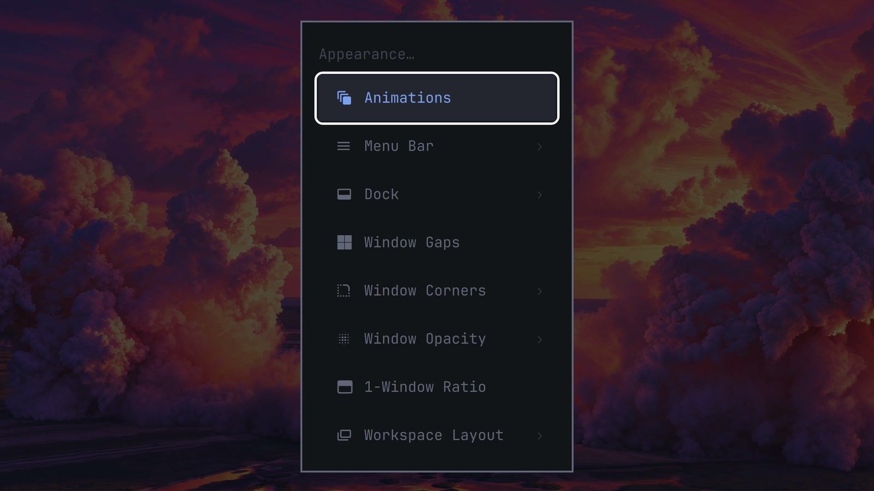Viewport: 874px width, 491px height.
Task: Select the Animations menu entry
Action: 437,98
